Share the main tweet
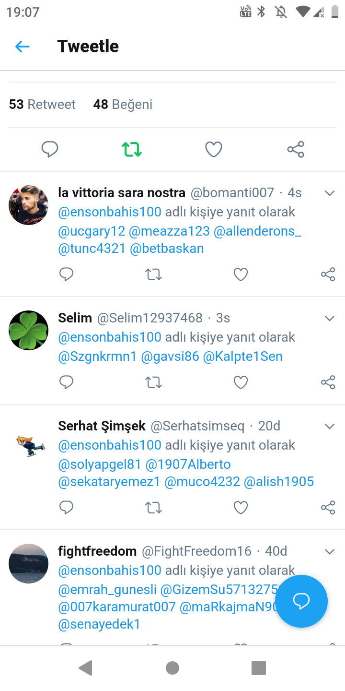The height and width of the screenshot is (691, 345). click(296, 150)
